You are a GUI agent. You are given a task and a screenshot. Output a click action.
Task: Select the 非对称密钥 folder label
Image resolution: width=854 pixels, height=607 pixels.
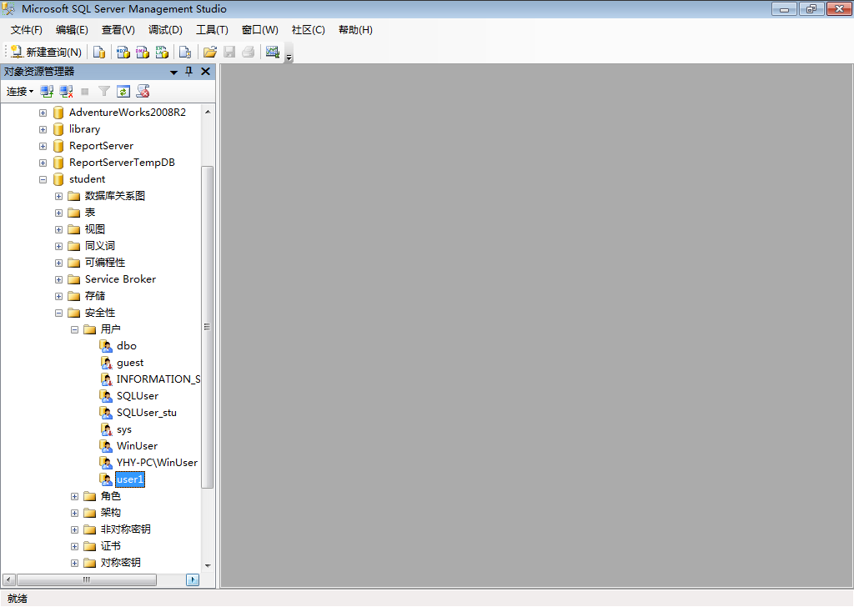pos(125,529)
